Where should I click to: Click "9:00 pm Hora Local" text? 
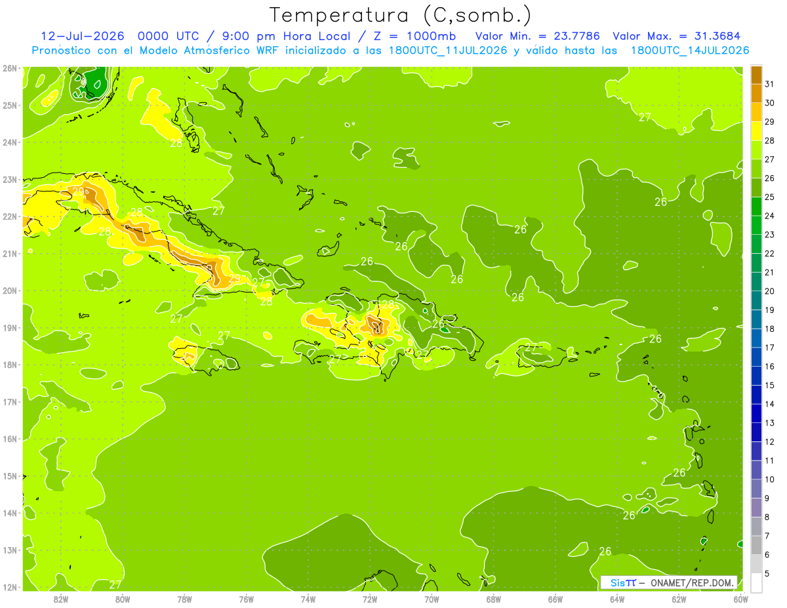tap(289, 37)
